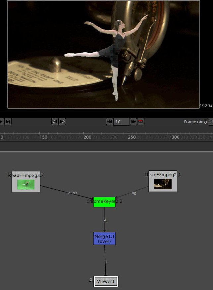Click the Bg input label on the ChromaKeyer connection

(134, 193)
